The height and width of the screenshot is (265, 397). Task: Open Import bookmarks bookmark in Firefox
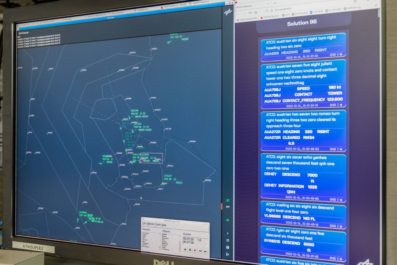(x=247, y=19)
